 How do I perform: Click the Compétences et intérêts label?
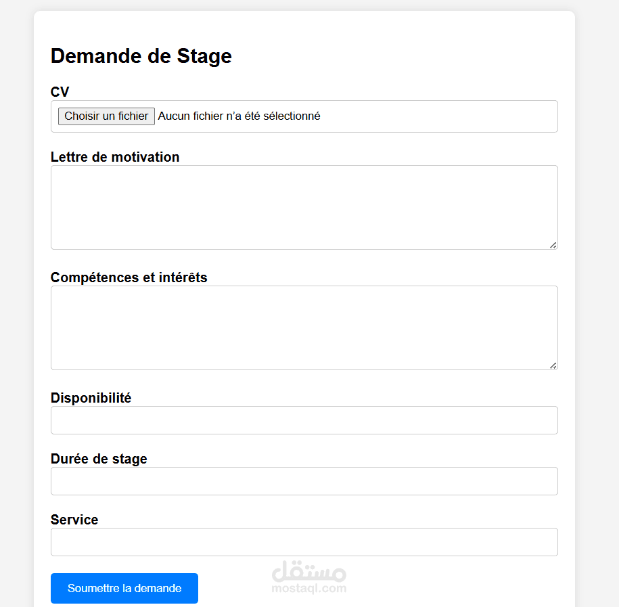pos(129,277)
